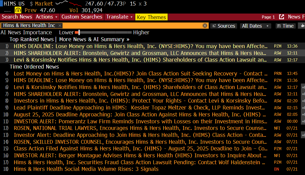305x175 pixels.
Task: Open story 13 Investor Alert Deadline Approaching
Action: click(140, 135)
